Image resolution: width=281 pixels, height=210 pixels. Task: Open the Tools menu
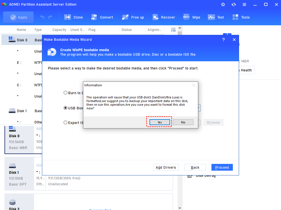(241, 17)
